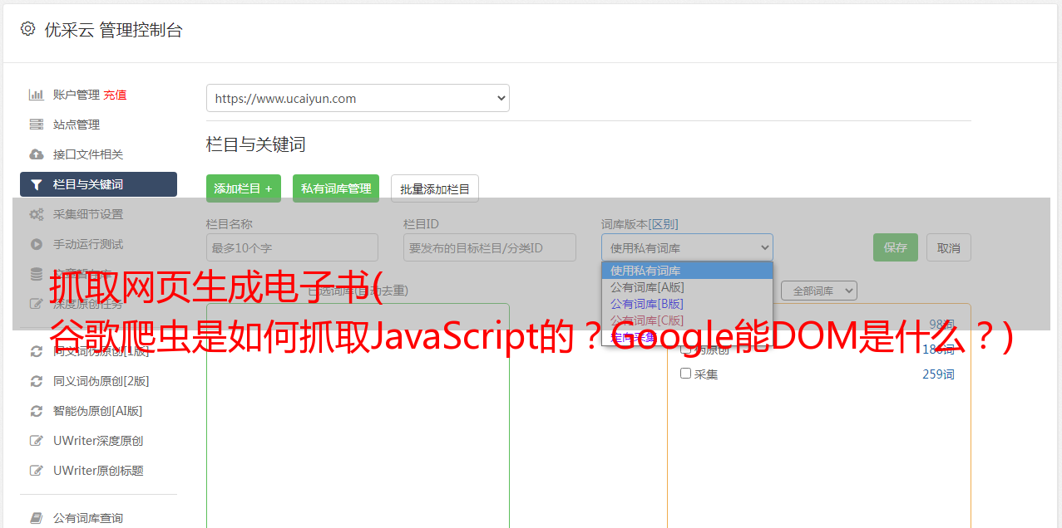The height and width of the screenshot is (528, 1062).
Task: Click the 手动运行测试 play icon
Action: point(36,244)
